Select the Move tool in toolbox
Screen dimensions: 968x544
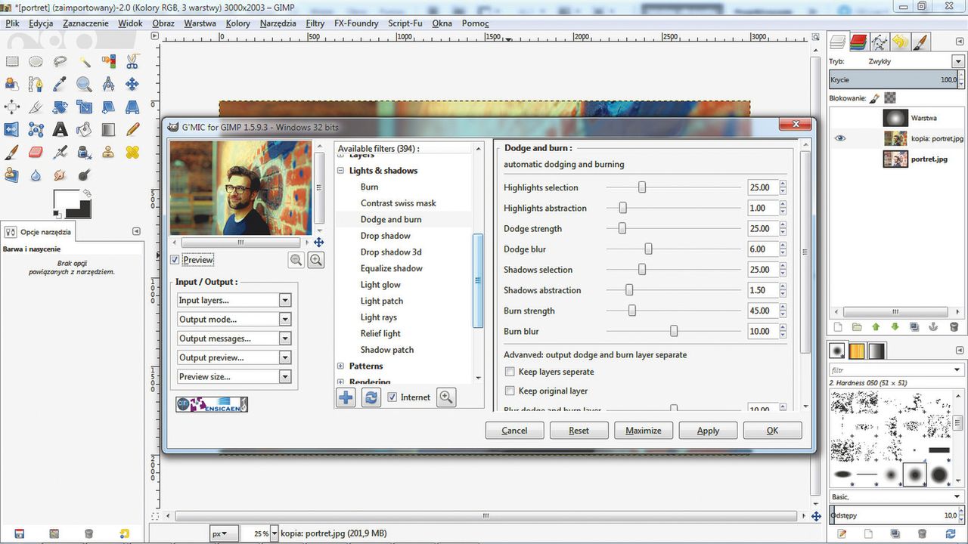click(x=132, y=85)
